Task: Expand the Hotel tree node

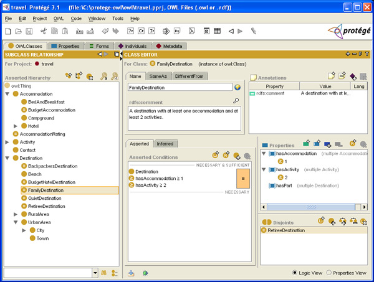Action: click(x=16, y=126)
